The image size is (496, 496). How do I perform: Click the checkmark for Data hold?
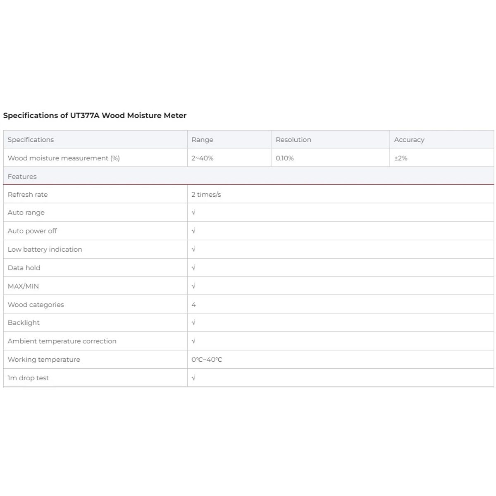coord(193,267)
